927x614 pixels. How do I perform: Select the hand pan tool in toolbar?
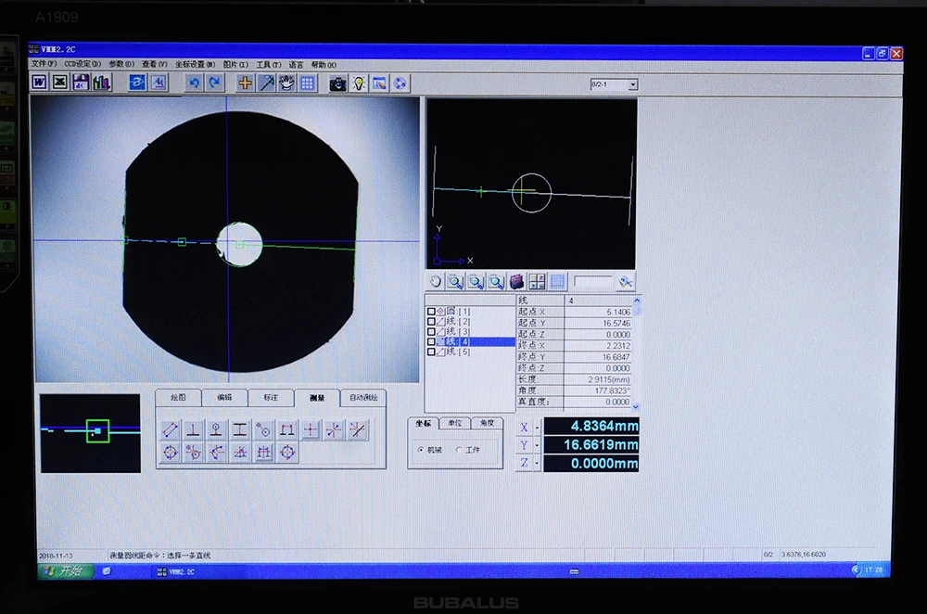coord(286,83)
